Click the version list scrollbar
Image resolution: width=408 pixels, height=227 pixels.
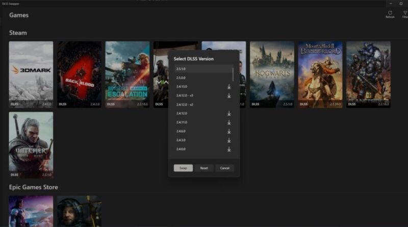point(233,74)
